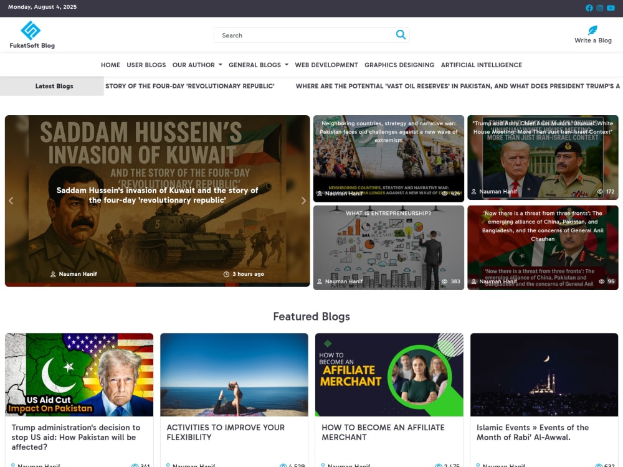Click eye icon showing 424 views
Screen dimensions: 623x467
pos(445,194)
